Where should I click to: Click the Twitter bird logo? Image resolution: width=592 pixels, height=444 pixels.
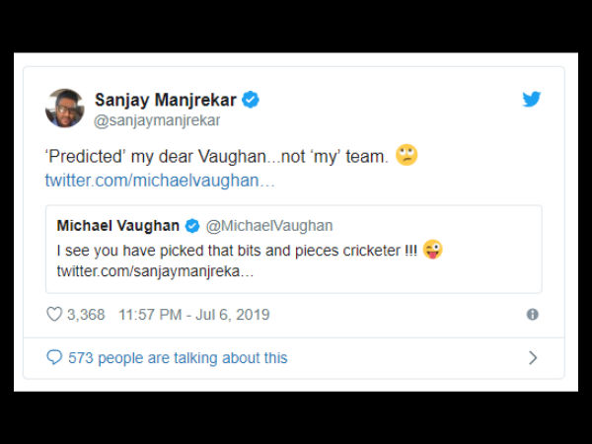[x=531, y=100]
